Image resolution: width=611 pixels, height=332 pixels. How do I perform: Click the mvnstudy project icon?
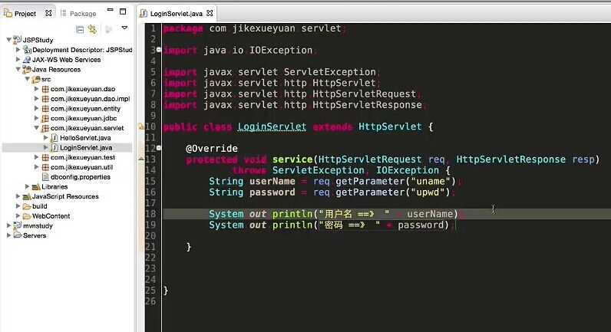click(17, 225)
